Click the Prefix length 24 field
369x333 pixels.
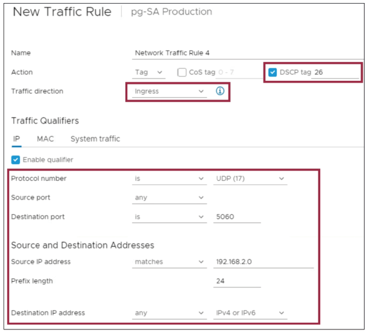[x=237, y=281]
